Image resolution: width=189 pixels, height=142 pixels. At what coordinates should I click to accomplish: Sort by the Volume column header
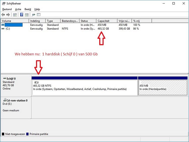15,21
